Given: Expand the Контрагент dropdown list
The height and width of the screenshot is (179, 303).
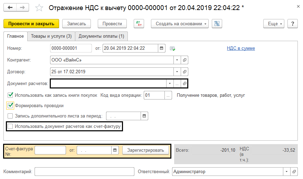Looking at the screenshot, I should coord(177,60).
